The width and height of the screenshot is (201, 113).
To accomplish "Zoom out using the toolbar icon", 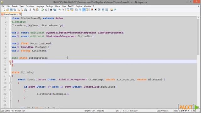I will coord(63,10).
